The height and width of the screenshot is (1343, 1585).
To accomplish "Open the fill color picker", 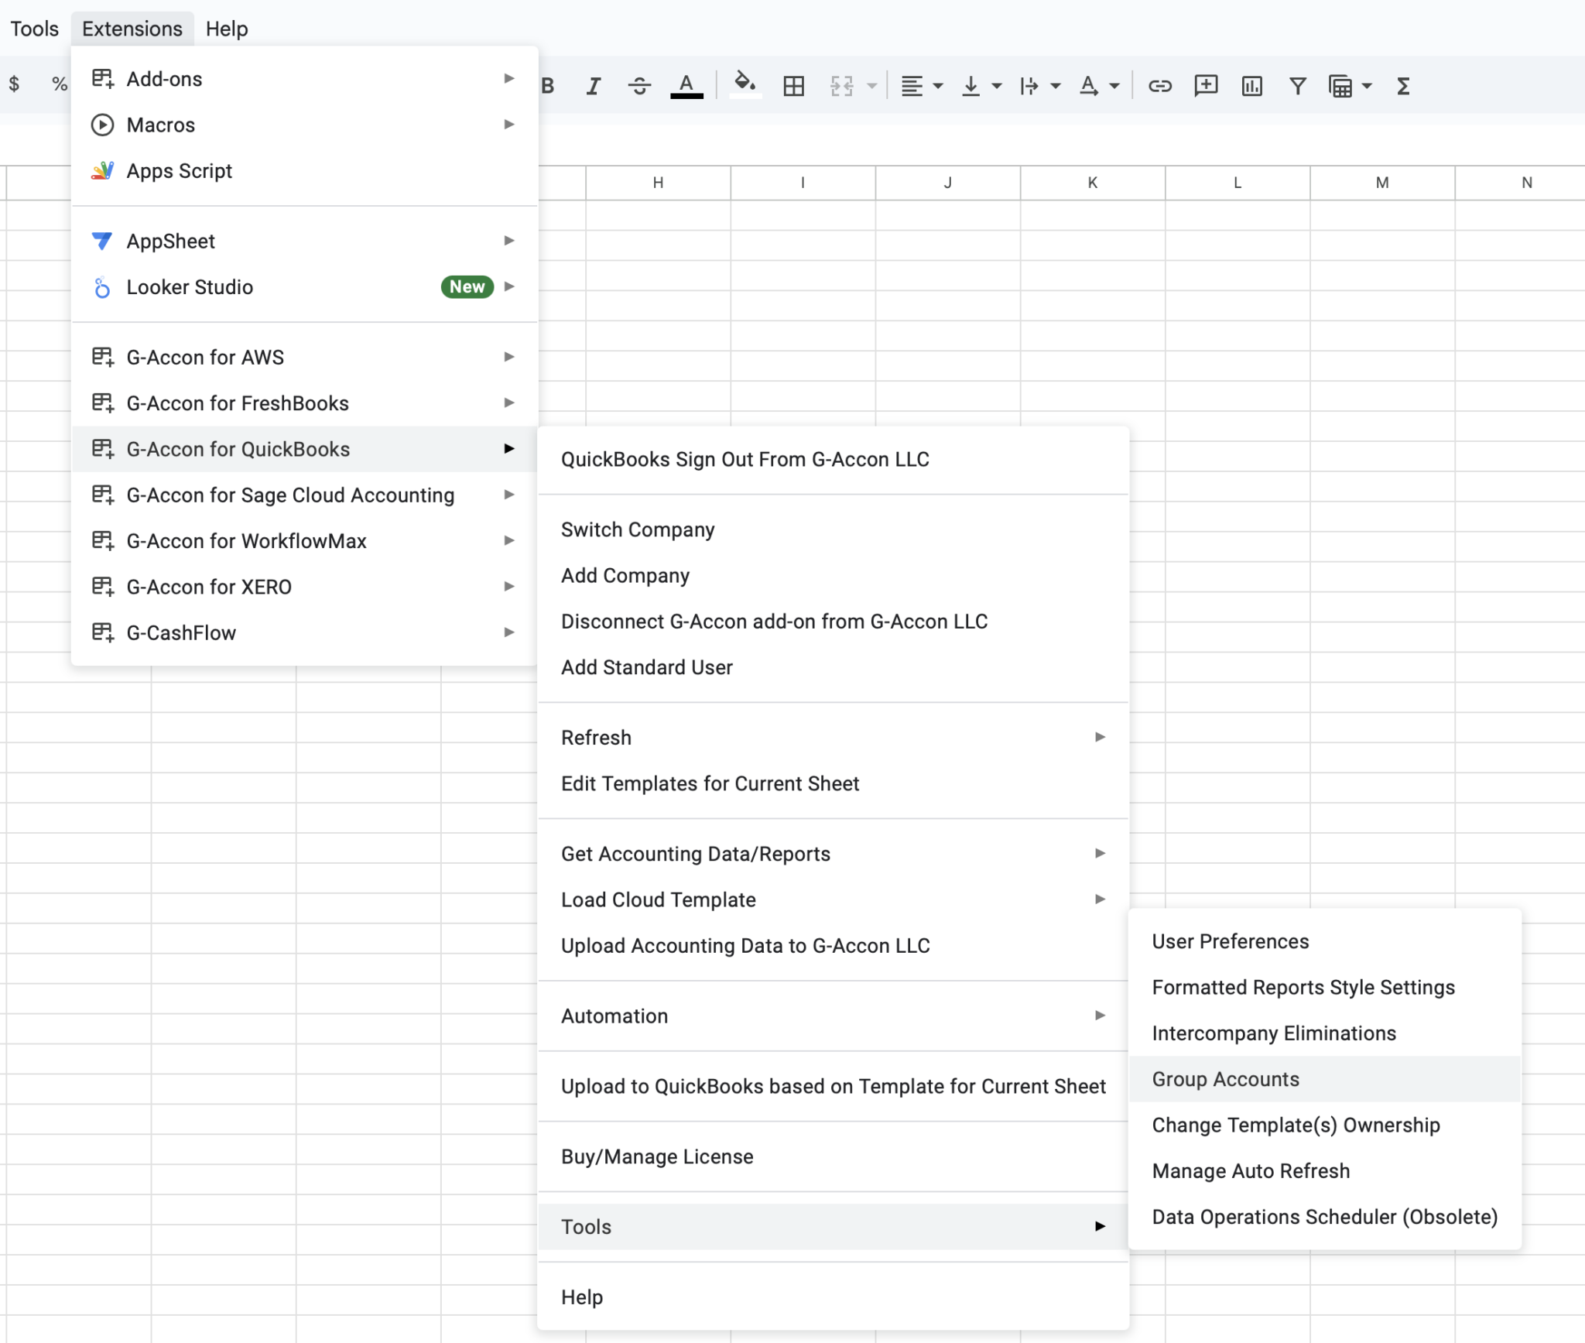I will click(745, 84).
